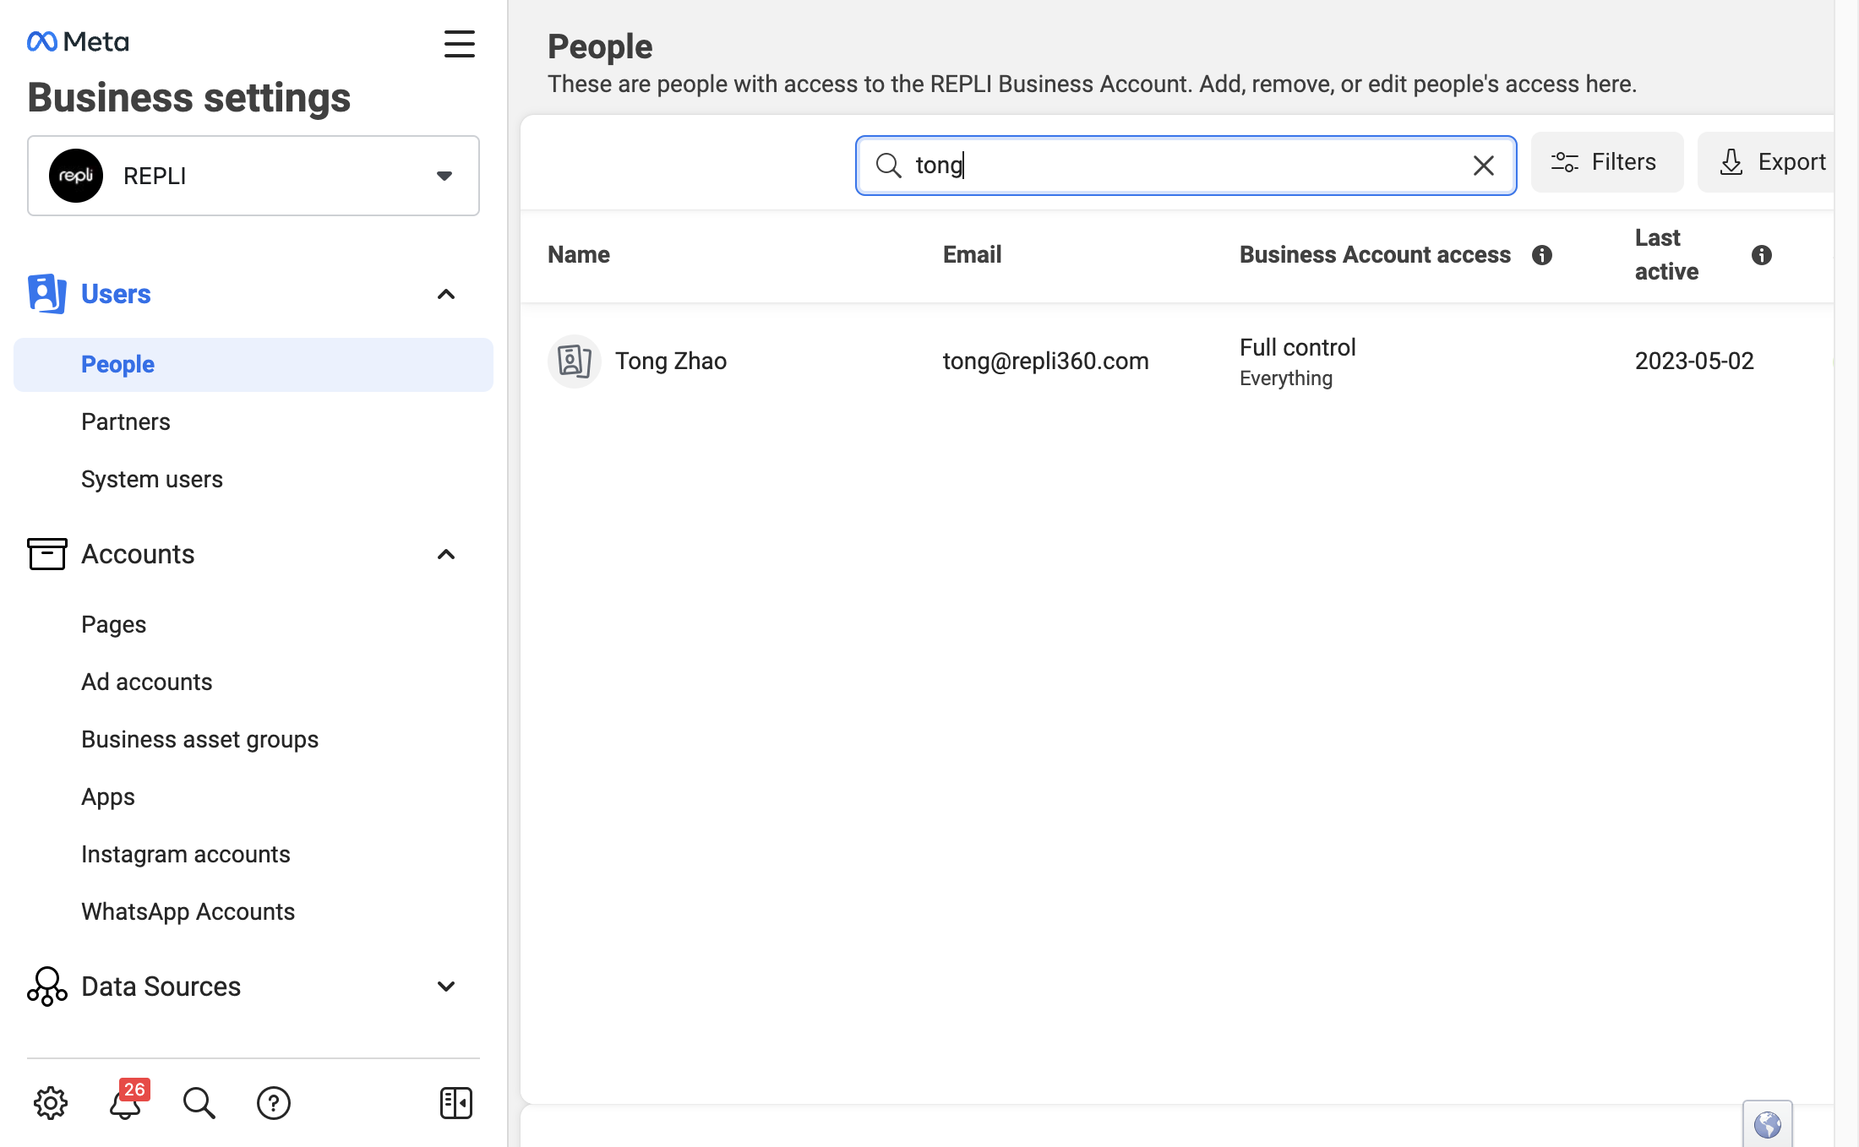Click email tong@repli360.com
This screenshot has height=1147, width=1859.
(1046, 361)
